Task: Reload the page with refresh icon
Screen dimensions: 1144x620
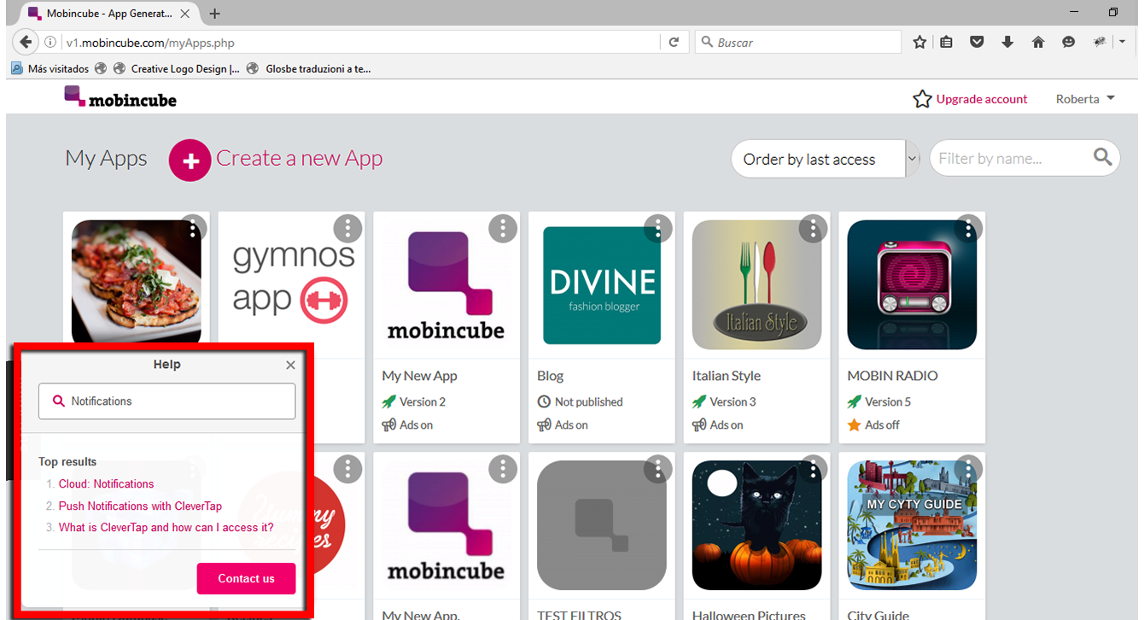Action: point(674,42)
